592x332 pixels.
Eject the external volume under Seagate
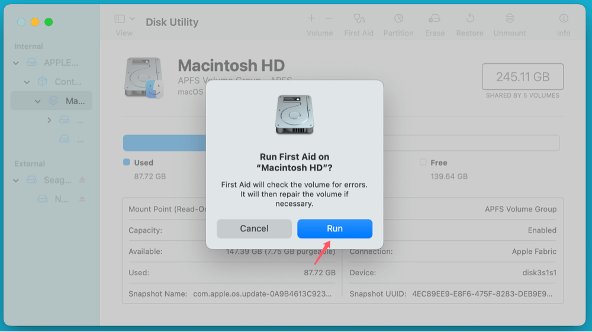point(82,199)
